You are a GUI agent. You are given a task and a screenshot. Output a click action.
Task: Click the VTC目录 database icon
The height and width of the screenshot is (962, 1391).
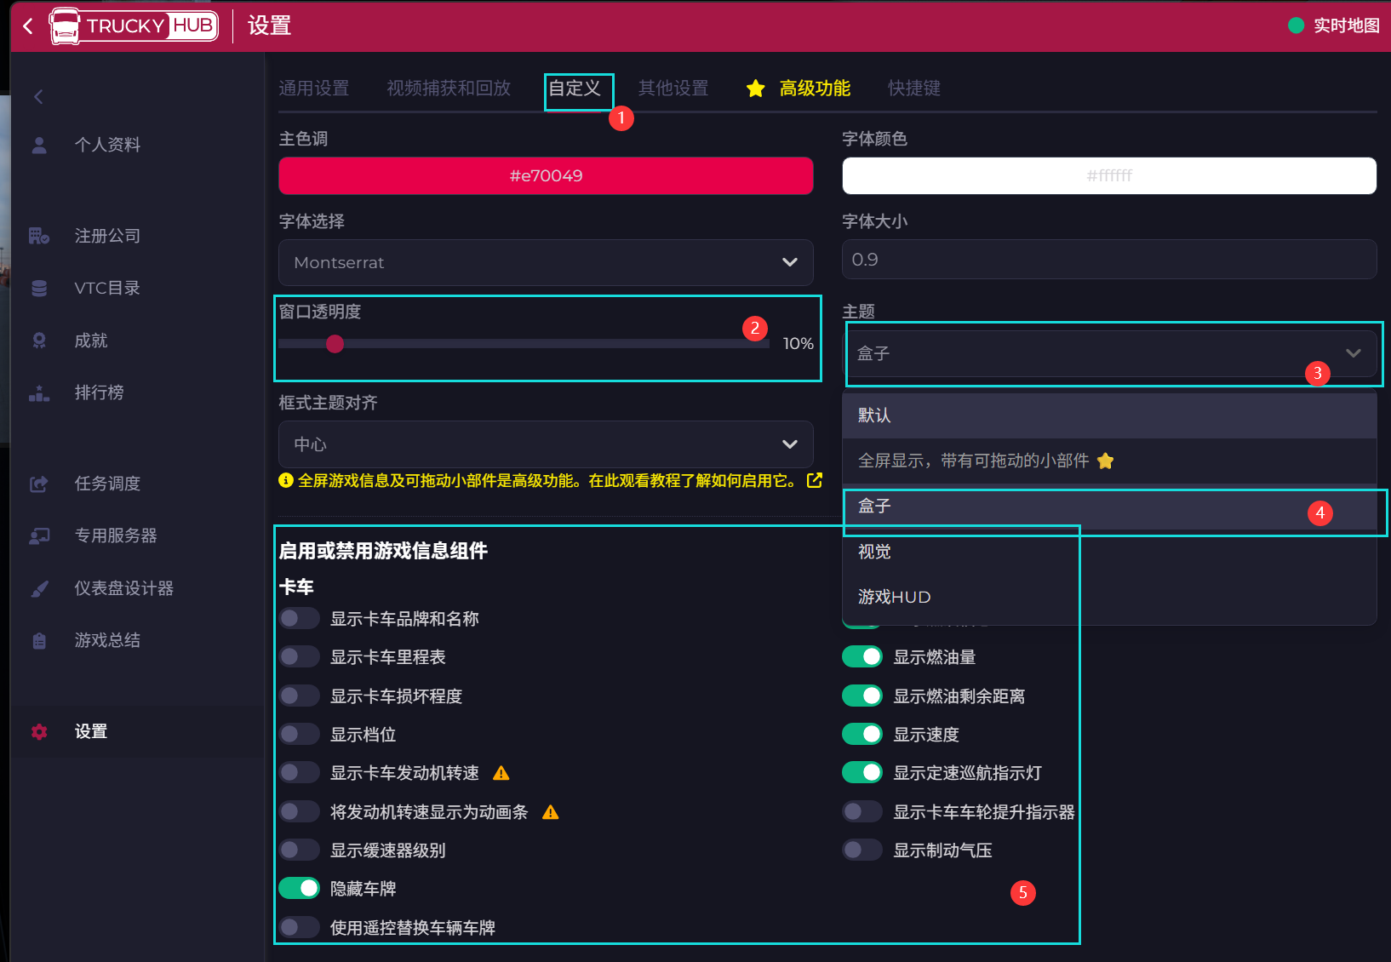[39, 289]
